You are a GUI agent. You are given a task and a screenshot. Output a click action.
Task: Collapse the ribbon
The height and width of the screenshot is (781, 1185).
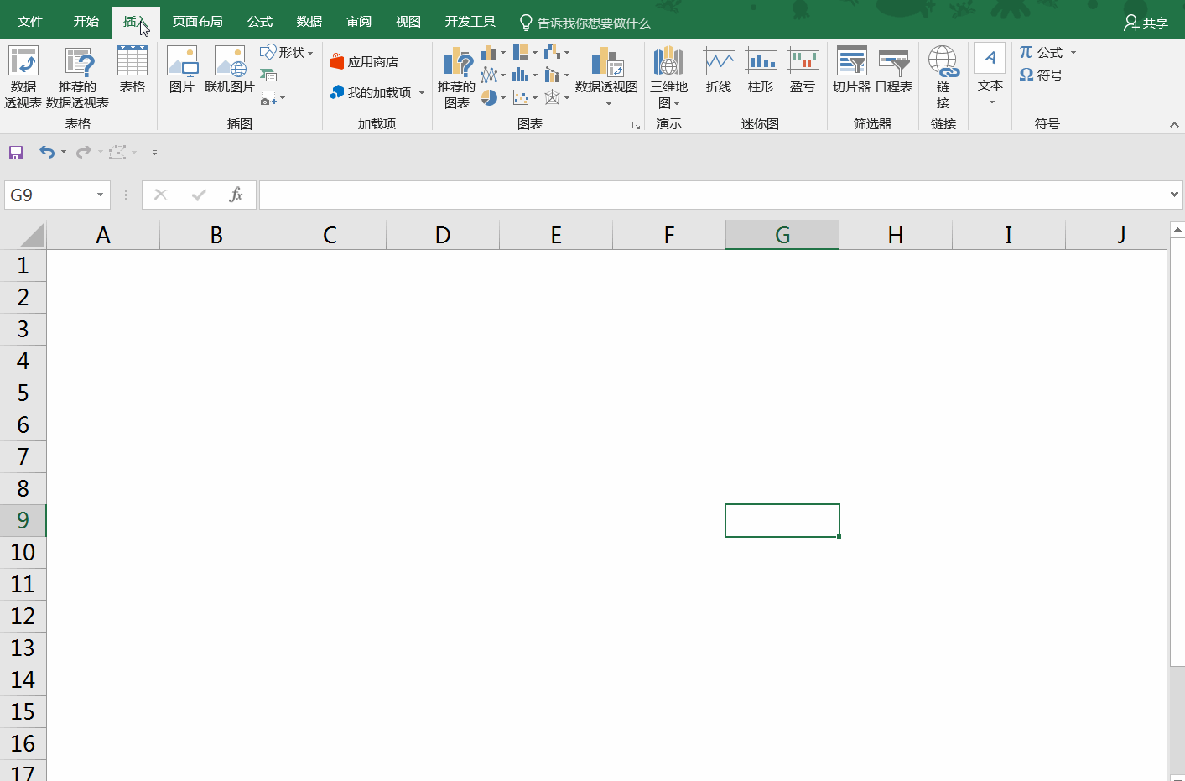(x=1174, y=124)
